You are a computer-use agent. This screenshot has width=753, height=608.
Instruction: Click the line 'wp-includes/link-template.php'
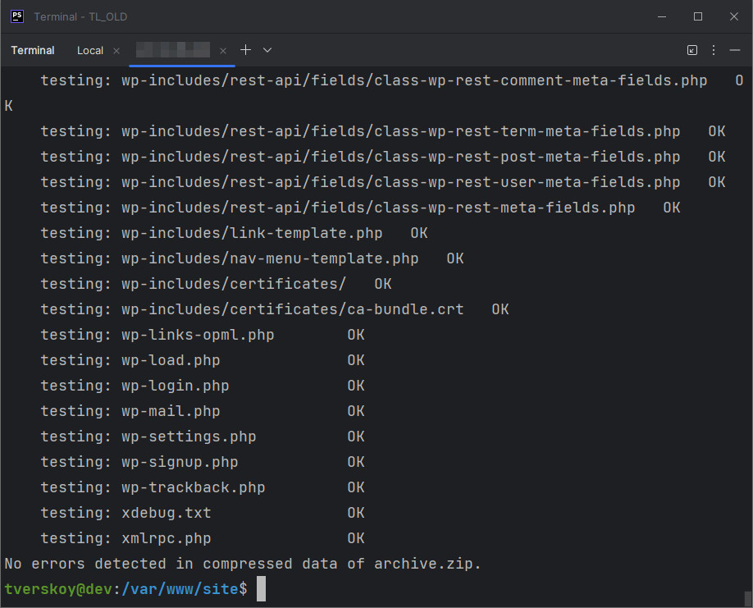pos(252,233)
